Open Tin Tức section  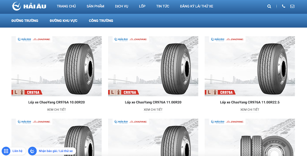tap(163, 7)
